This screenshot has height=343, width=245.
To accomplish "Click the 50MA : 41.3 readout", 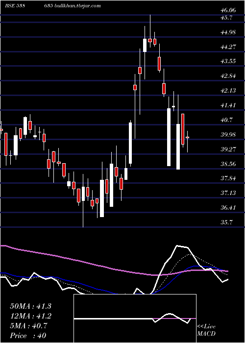I will click(30, 306).
